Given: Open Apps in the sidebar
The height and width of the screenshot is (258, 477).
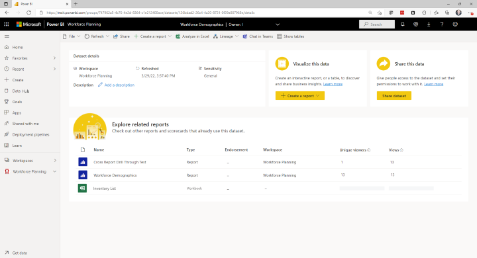Looking at the screenshot, I should click(x=17, y=113).
